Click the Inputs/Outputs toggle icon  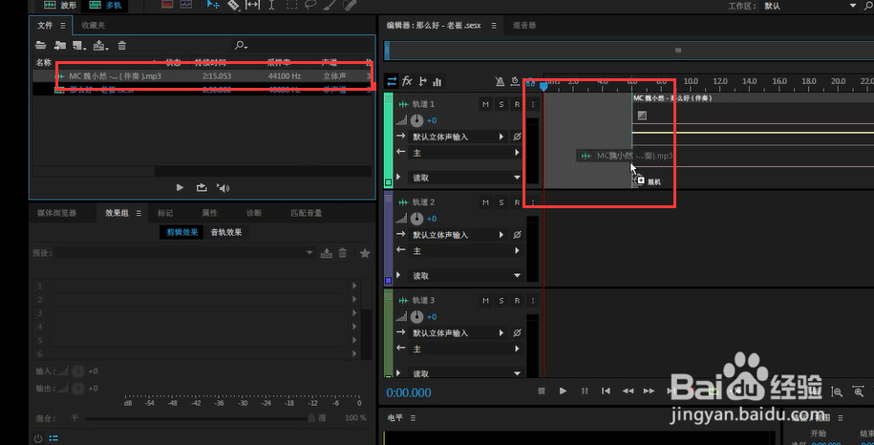coord(392,81)
